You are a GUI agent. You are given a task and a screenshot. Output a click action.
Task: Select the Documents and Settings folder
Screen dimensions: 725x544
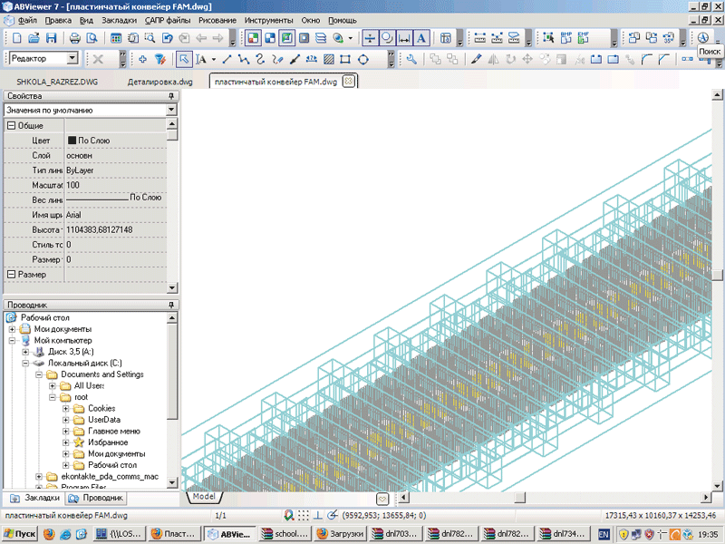pyautogui.click(x=101, y=374)
